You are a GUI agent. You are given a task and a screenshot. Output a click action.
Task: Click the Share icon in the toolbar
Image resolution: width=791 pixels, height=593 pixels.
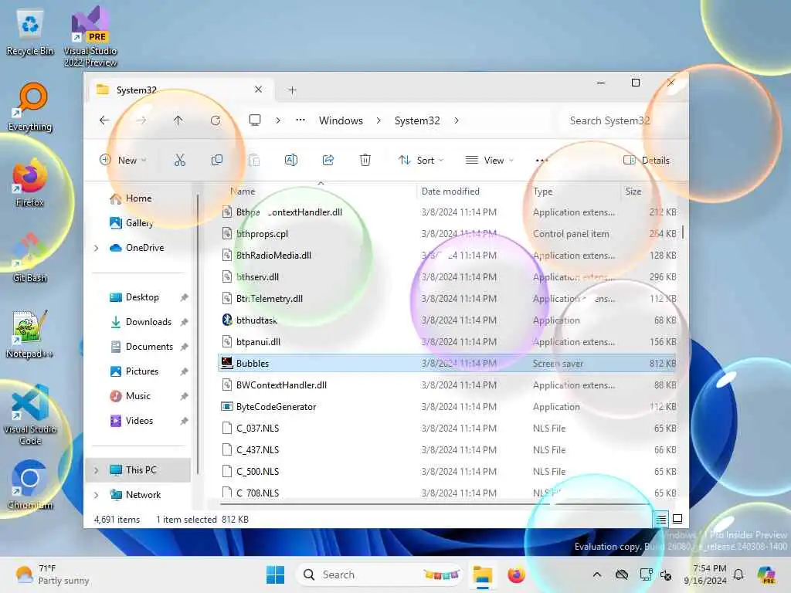click(328, 161)
